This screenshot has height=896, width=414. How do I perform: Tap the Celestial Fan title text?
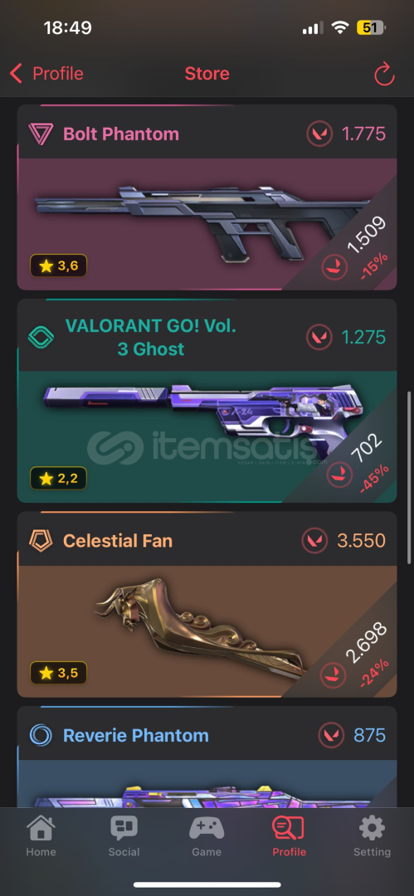coord(118,541)
